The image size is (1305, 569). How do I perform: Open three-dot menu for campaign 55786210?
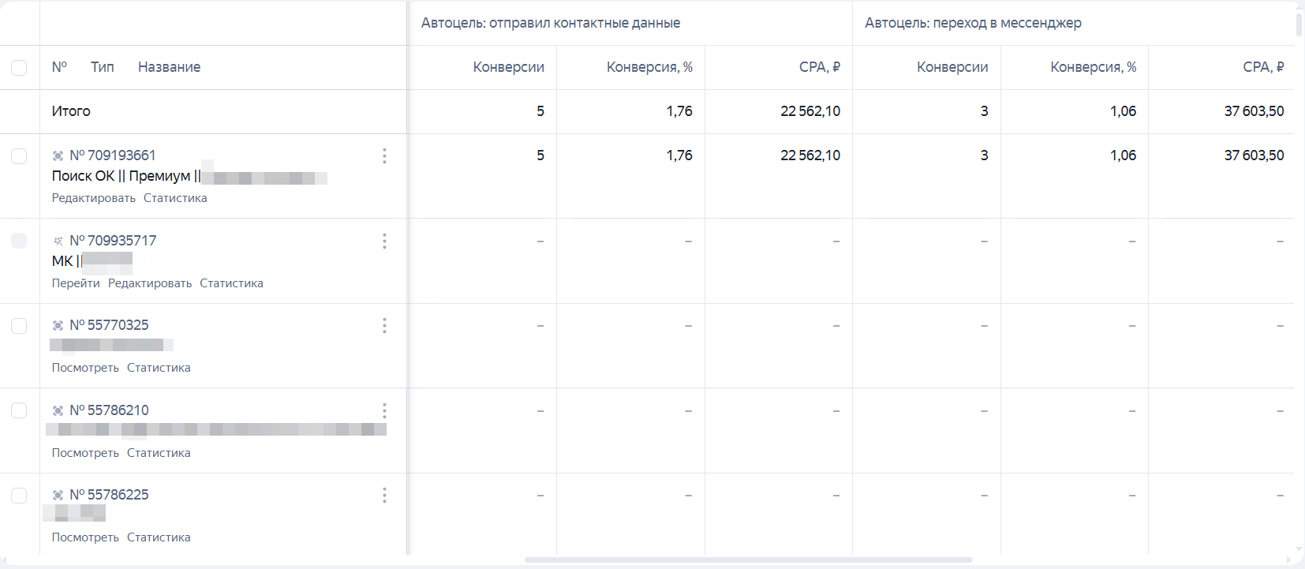384,410
